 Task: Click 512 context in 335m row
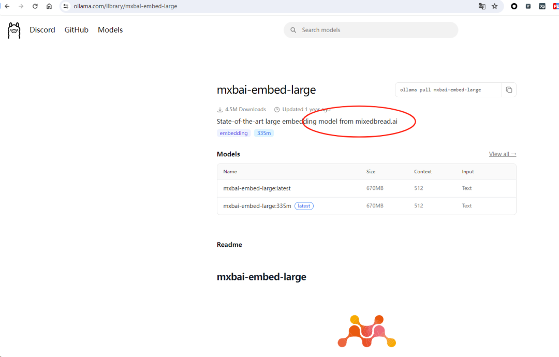point(419,205)
